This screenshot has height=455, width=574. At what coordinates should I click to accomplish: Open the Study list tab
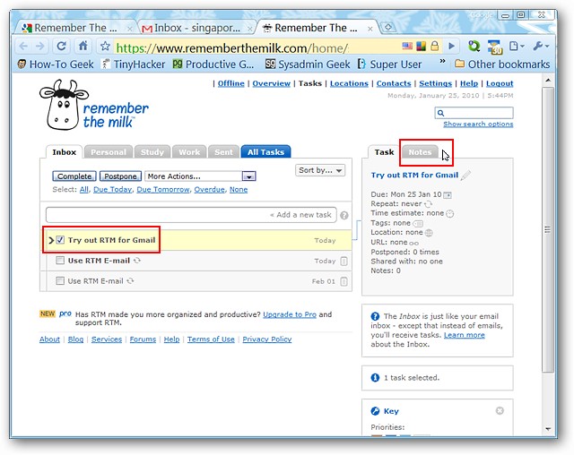(x=152, y=152)
